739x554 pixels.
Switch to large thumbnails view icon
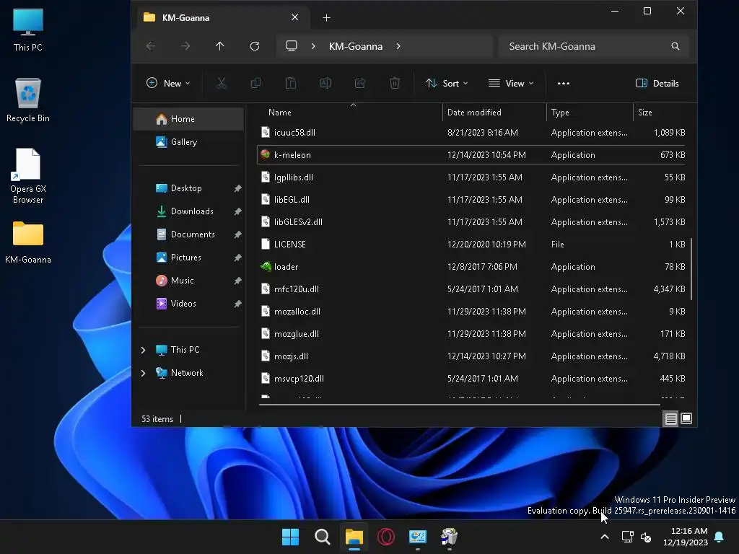point(686,418)
